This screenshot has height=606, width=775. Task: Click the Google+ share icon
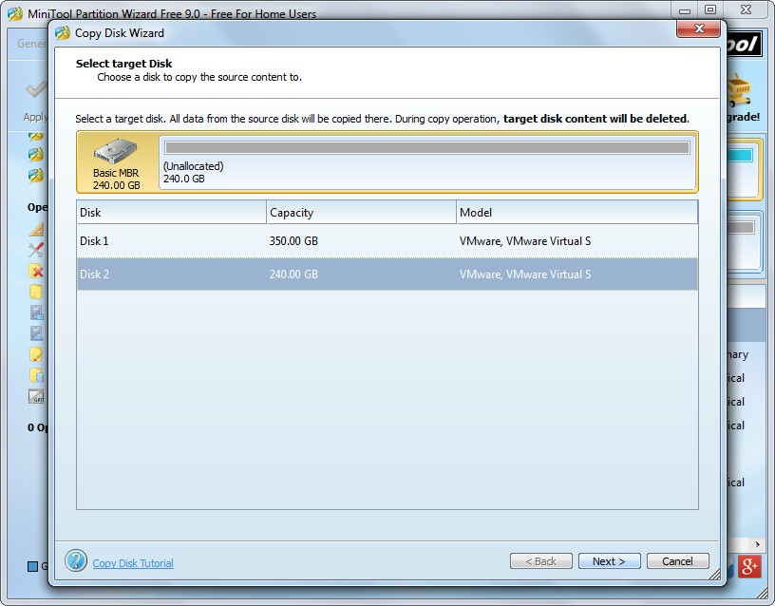tap(749, 566)
